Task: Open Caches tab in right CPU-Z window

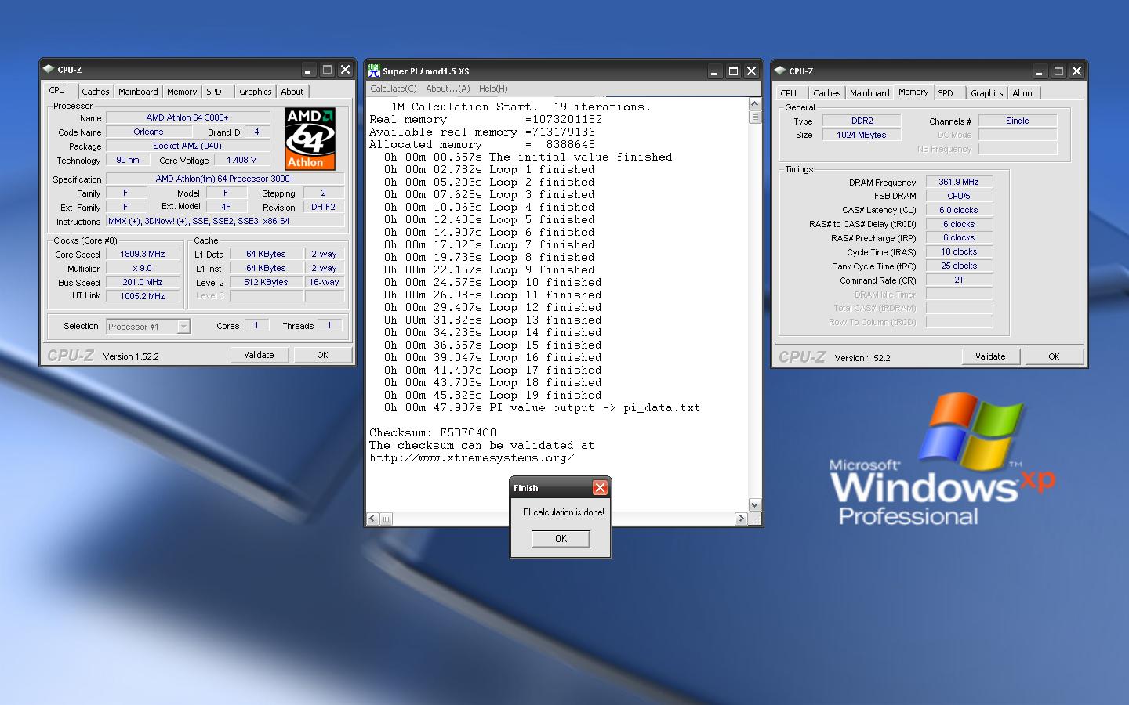Action: [827, 93]
